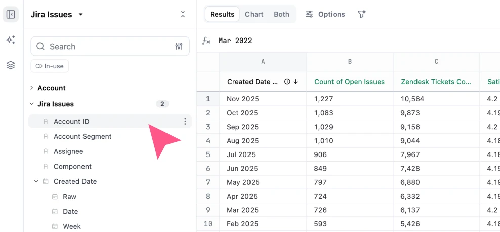The image size is (500, 232).
Task: Add the Account Segment field
Action: pyautogui.click(x=82, y=136)
